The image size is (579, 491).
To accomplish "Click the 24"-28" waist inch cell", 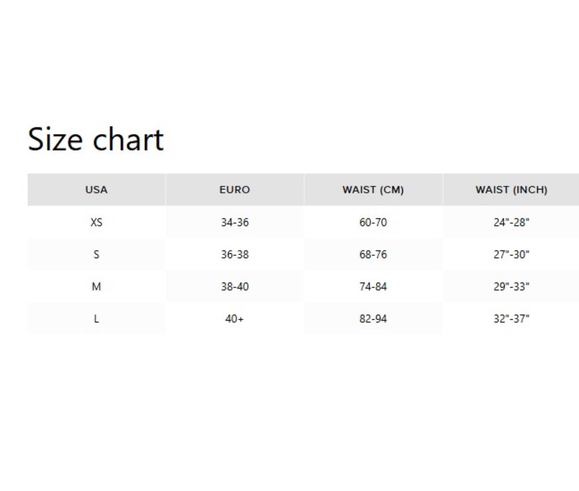I will point(511,222).
